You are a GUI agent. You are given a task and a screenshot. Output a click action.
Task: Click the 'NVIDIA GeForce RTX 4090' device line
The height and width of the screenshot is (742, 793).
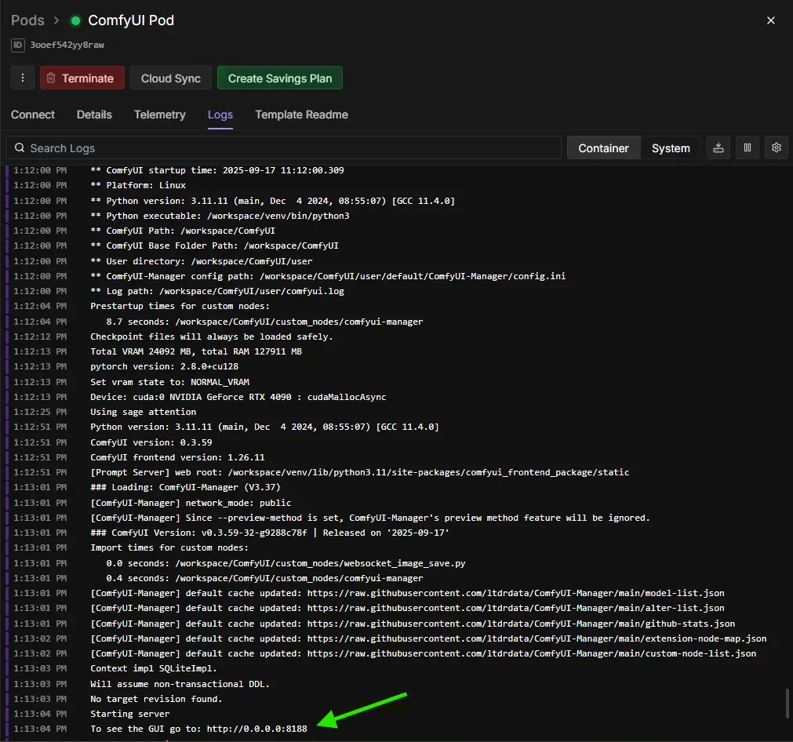238,397
